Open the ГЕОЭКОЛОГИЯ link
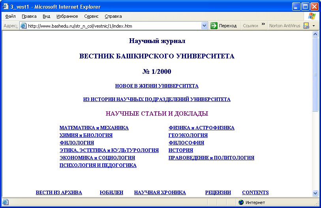The width and height of the screenshot is (321, 208). (x=188, y=135)
